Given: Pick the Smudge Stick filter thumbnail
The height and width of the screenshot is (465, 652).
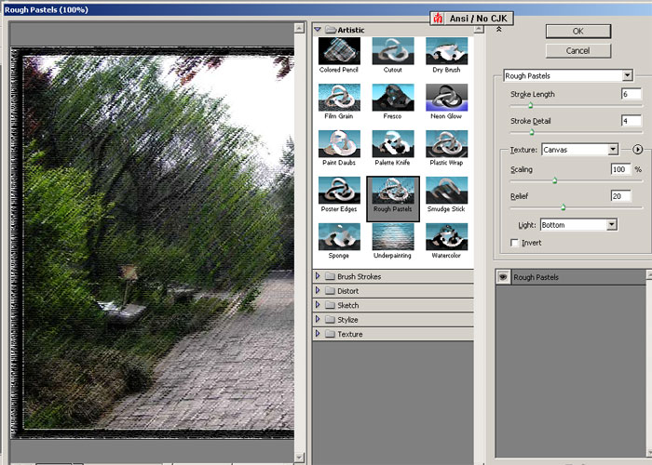Looking at the screenshot, I should coord(446,191).
